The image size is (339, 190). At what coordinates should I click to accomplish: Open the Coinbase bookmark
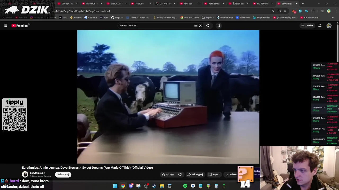point(91,18)
